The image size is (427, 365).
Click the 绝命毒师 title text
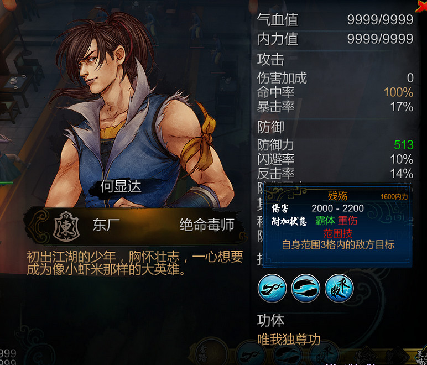pos(207,225)
